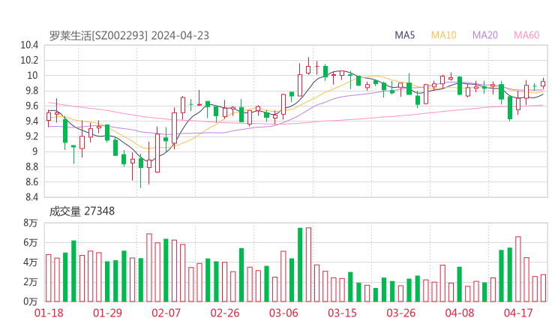Click the 04-17 date axis label
555x330 pixels.
[518, 313]
